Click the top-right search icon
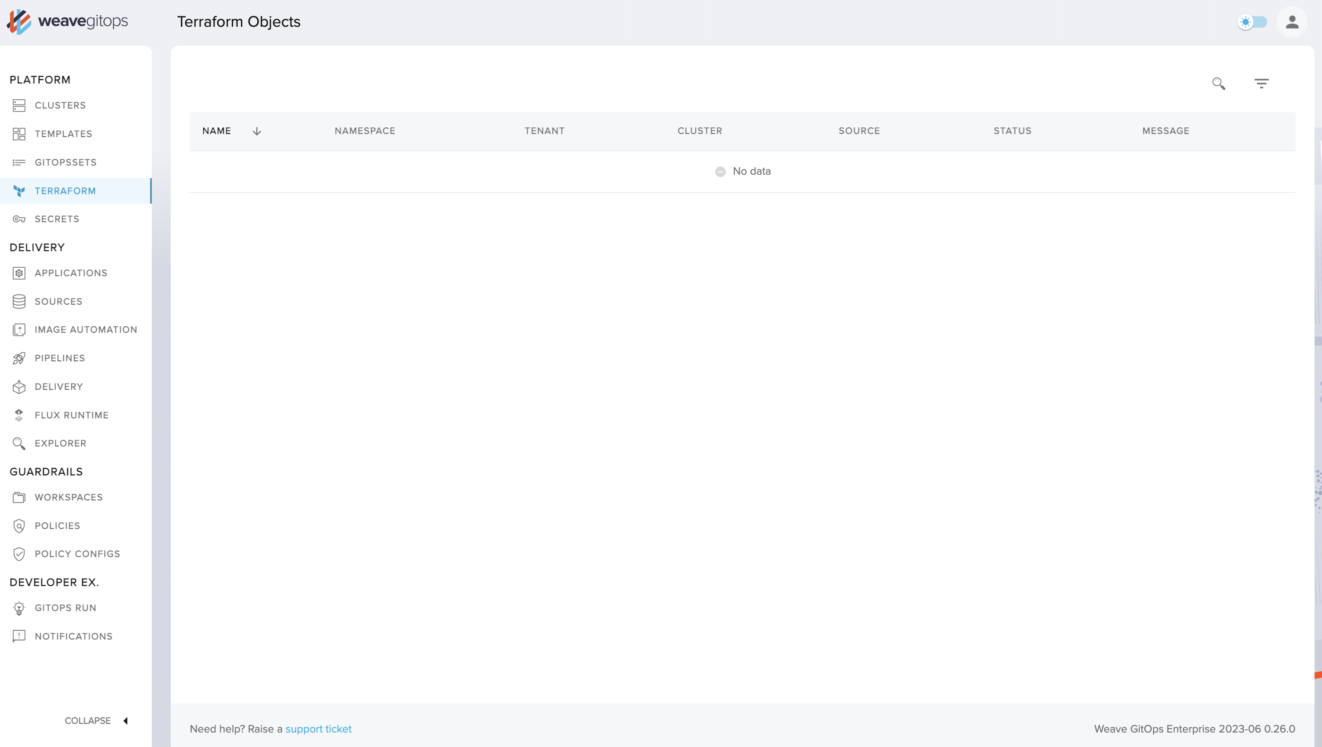The image size is (1322, 747). 1219,83
